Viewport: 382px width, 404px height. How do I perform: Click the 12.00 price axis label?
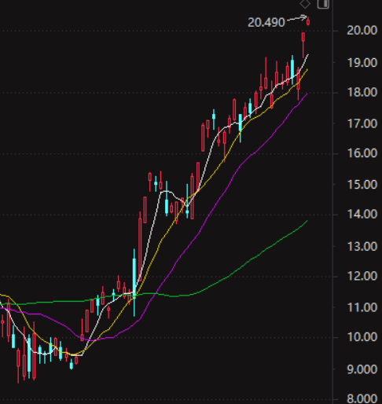click(362, 276)
